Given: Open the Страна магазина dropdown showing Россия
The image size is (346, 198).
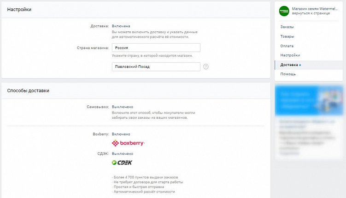Looking at the screenshot, I should 156,47.
